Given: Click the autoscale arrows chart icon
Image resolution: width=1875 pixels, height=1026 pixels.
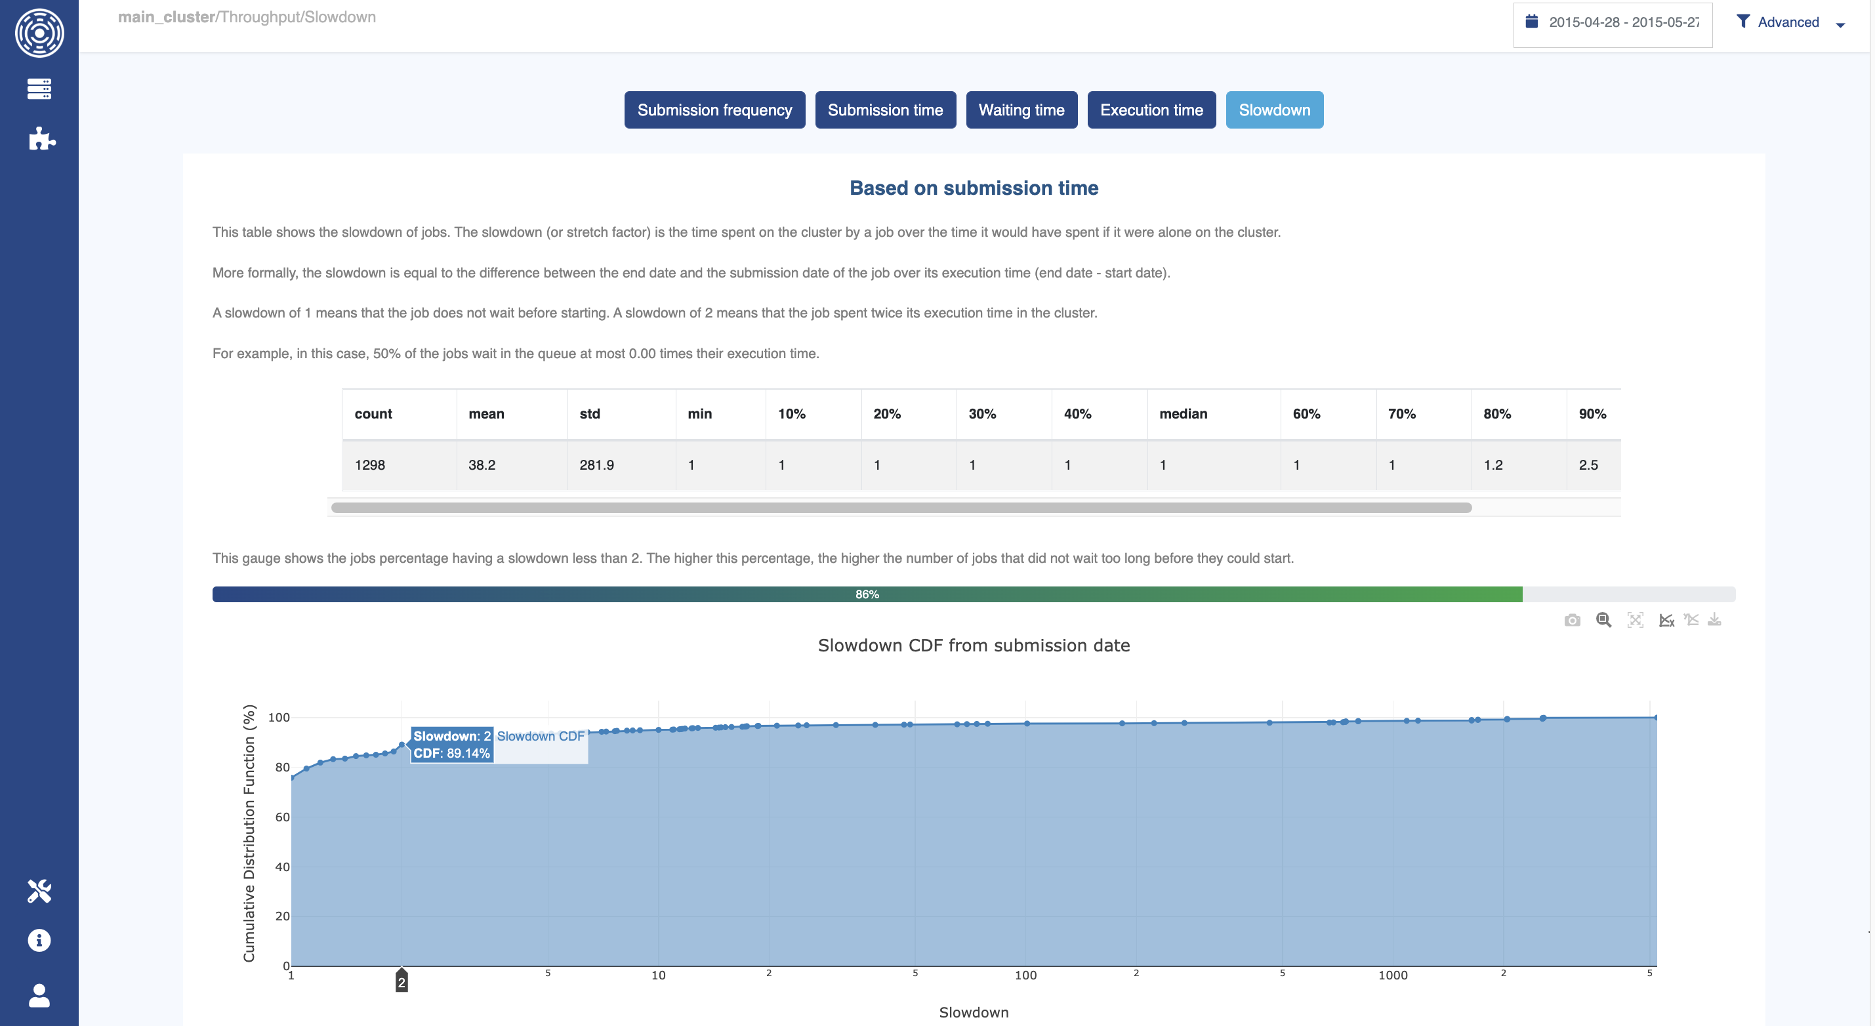Looking at the screenshot, I should click(1636, 620).
